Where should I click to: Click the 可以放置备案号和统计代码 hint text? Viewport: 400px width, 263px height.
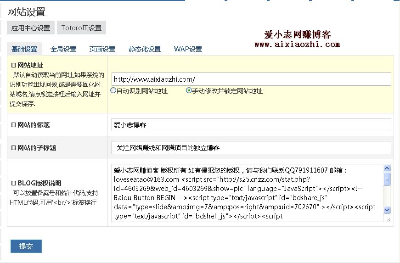54,197
